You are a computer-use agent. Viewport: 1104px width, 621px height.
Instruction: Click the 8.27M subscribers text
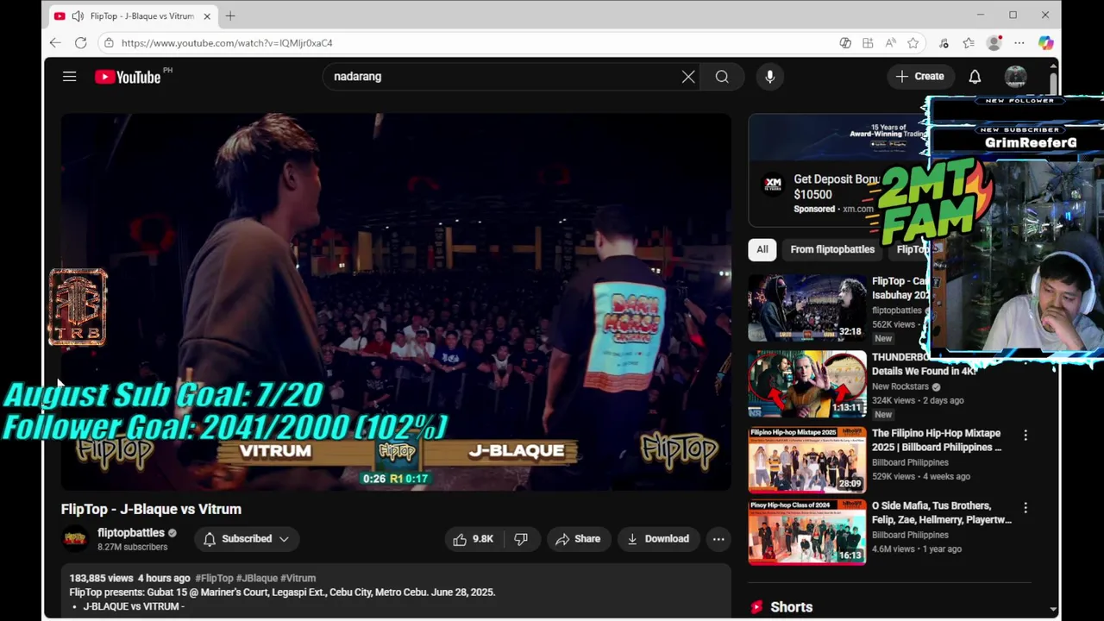pyautogui.click(x=132, y=547)
